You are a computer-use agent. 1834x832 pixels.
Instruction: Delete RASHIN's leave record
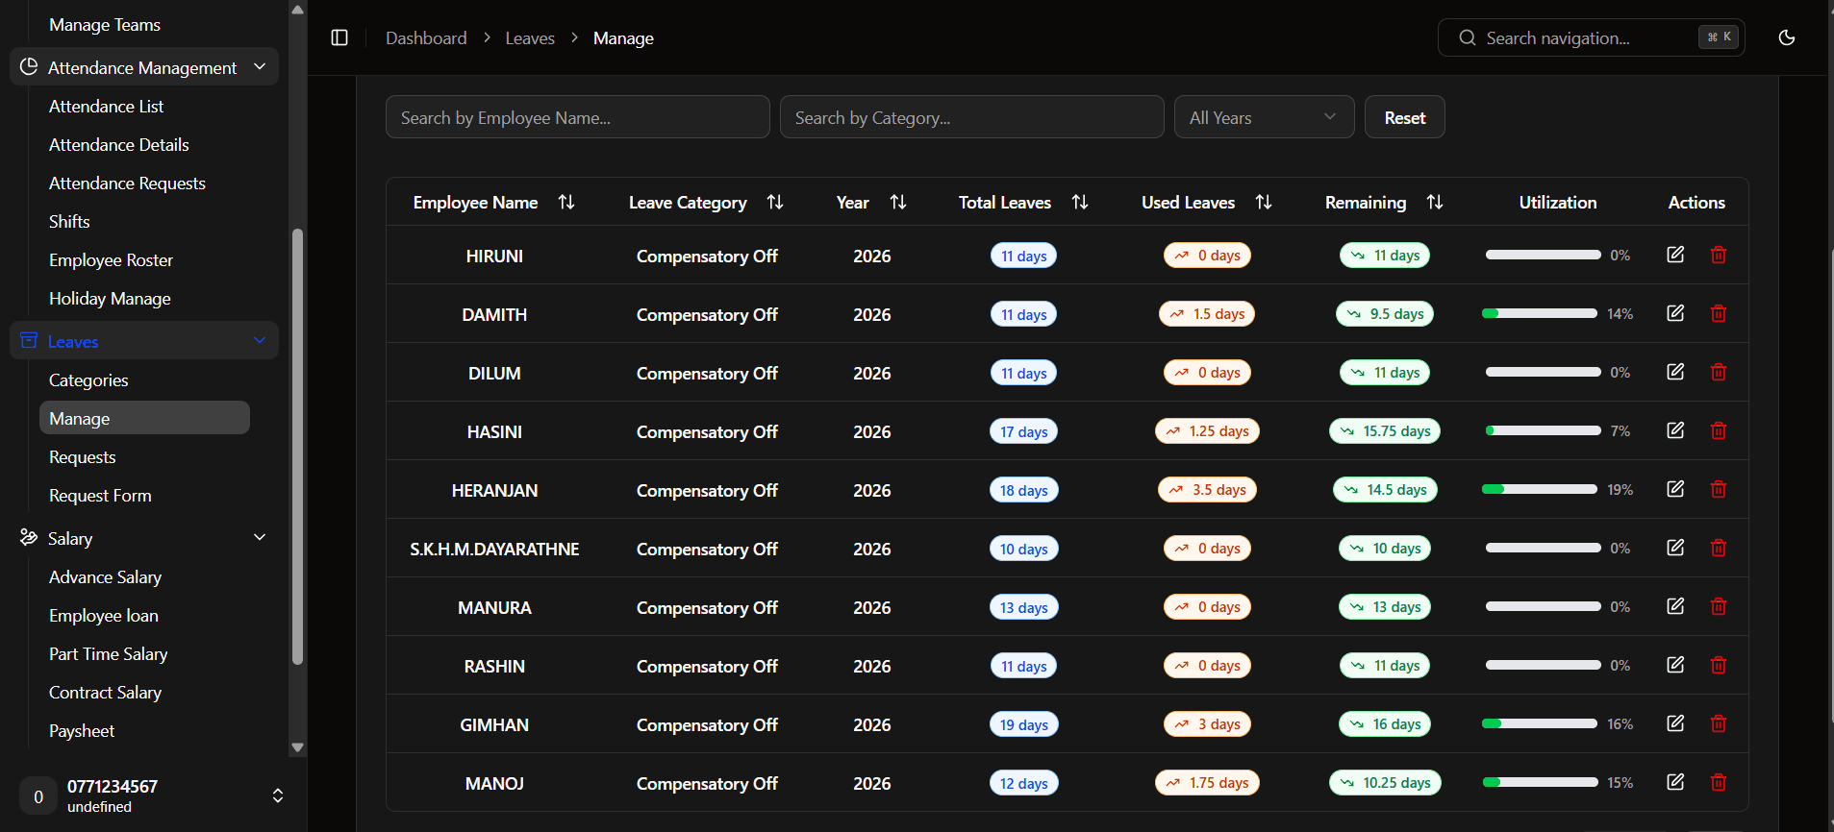pos(1719,665)
